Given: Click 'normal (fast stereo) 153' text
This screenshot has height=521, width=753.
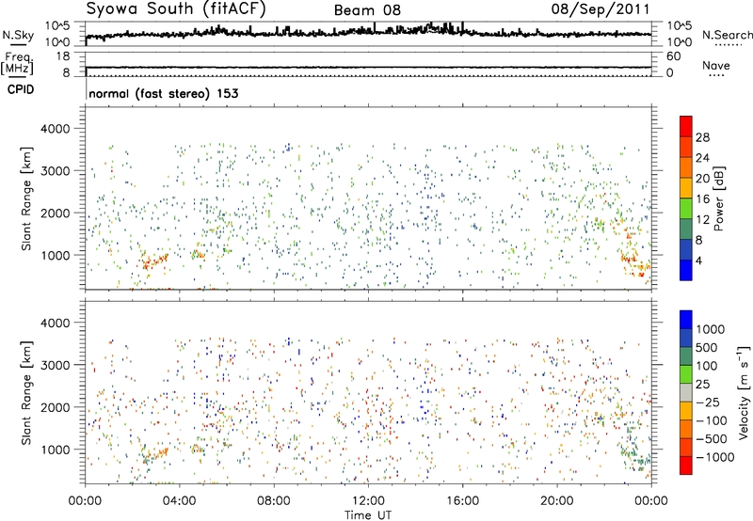Looking at the screenshot, I should (x=163, y=93).
